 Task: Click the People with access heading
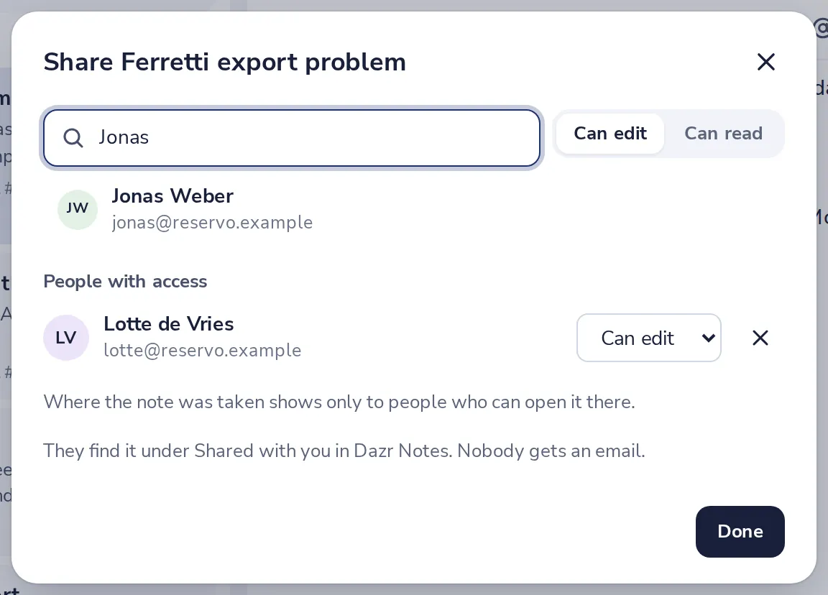[125, 282]
